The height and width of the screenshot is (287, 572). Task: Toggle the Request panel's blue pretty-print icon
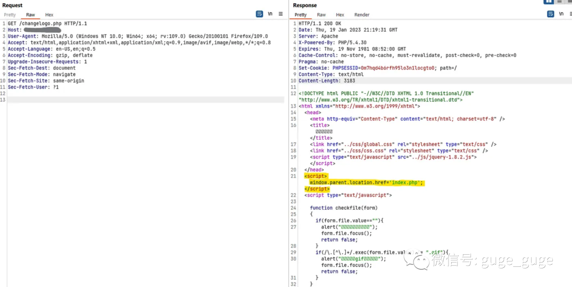tap(260, 14)
